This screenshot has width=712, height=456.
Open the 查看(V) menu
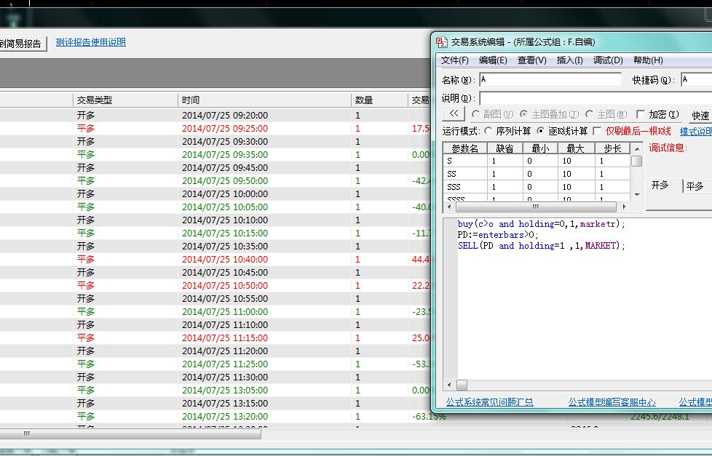point(531,60)
